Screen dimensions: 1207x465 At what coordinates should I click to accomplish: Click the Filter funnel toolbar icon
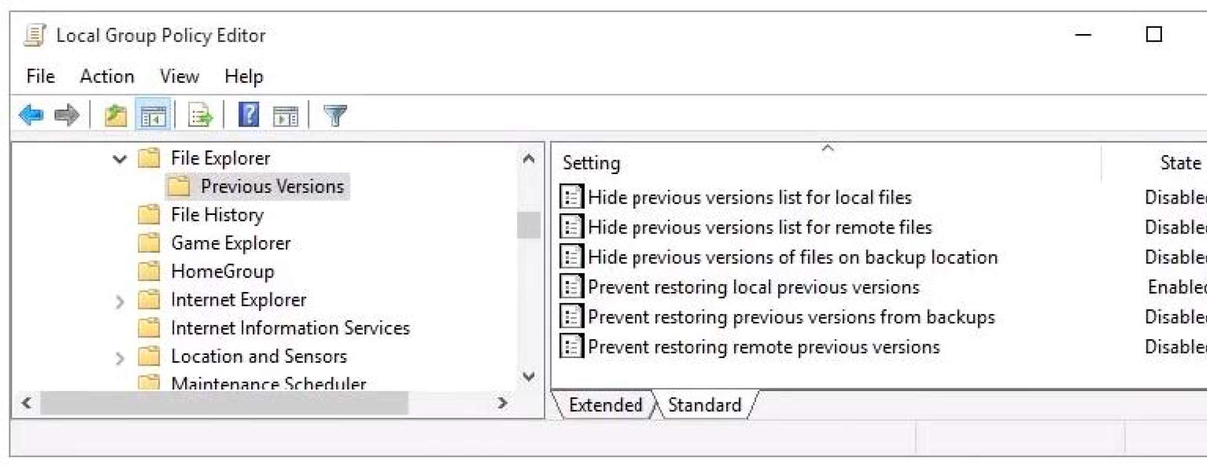point(335,115)
